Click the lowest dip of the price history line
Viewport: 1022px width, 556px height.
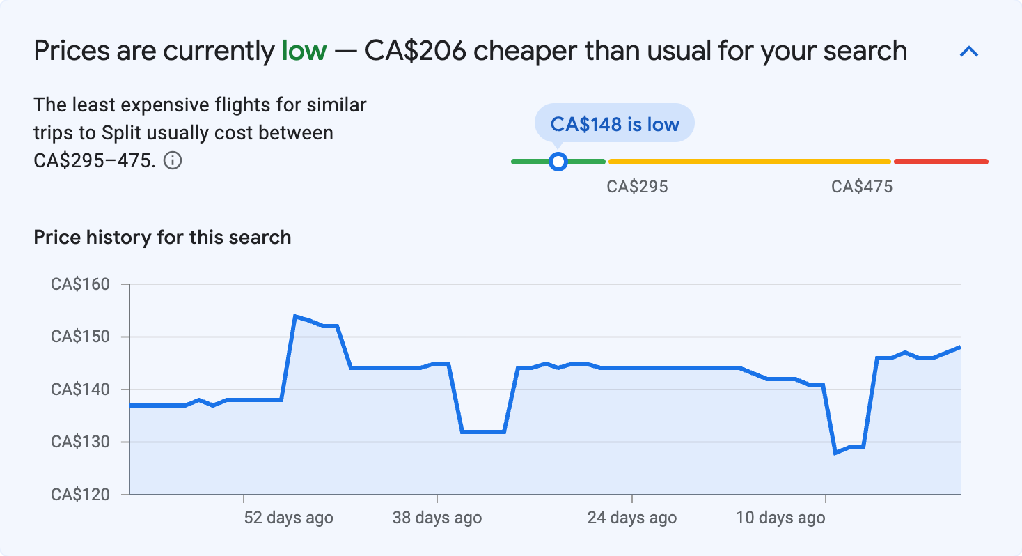coord(835,453)
